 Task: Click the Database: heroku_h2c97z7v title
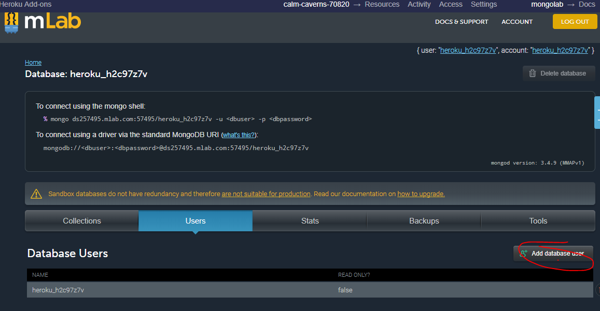(86, 73)
